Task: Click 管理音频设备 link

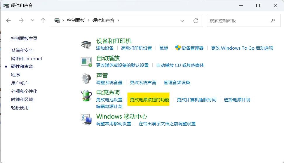Action: pyautogui.click(x=177, y=82)
